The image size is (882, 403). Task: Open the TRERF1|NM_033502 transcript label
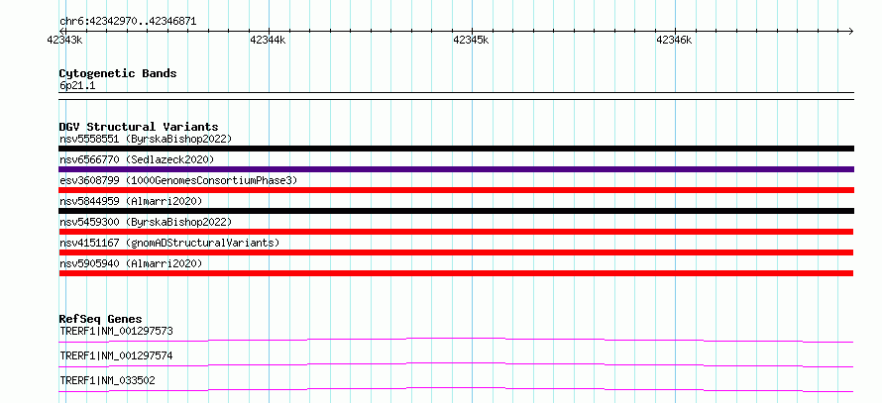(107, 381)
